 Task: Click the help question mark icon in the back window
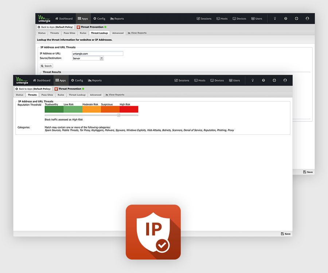(286, 19)
